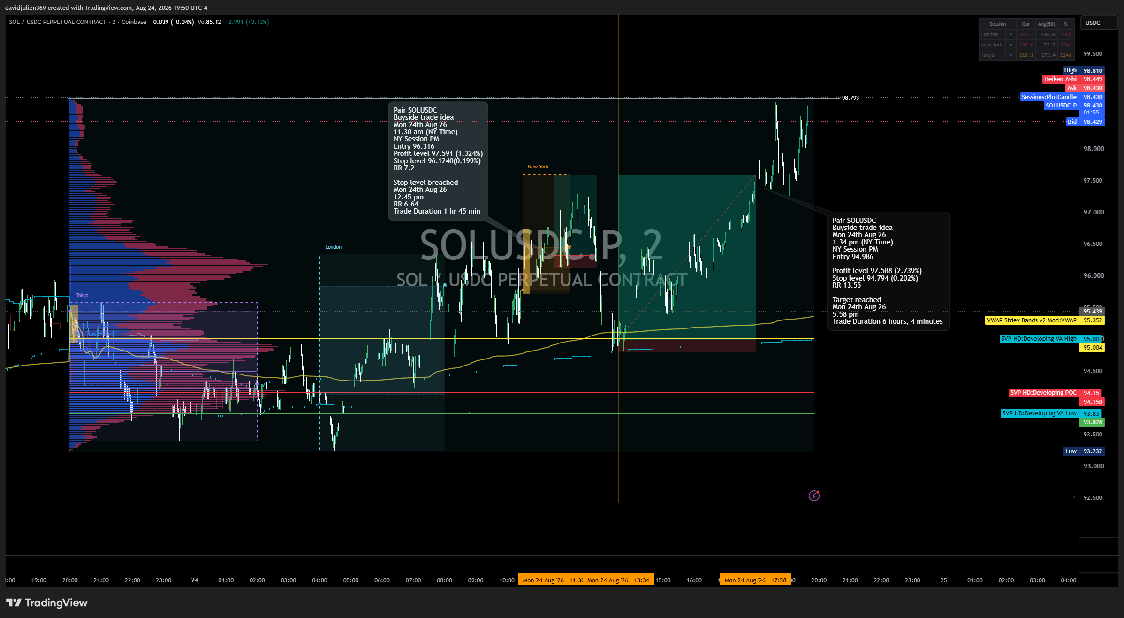Click the Tokyo session box label
The image size is (1124, 618).
click(x=82, y=296)
